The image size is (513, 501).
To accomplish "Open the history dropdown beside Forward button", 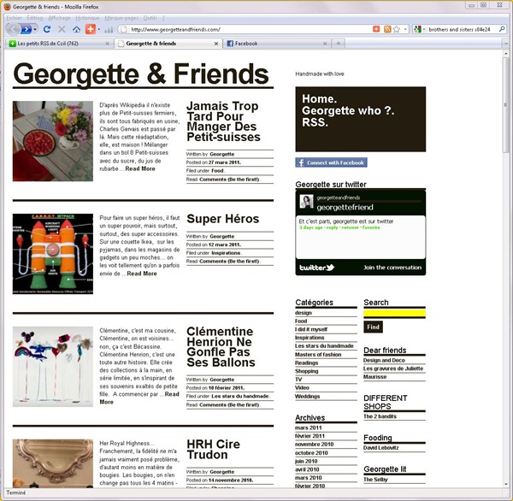I will 35,29.
